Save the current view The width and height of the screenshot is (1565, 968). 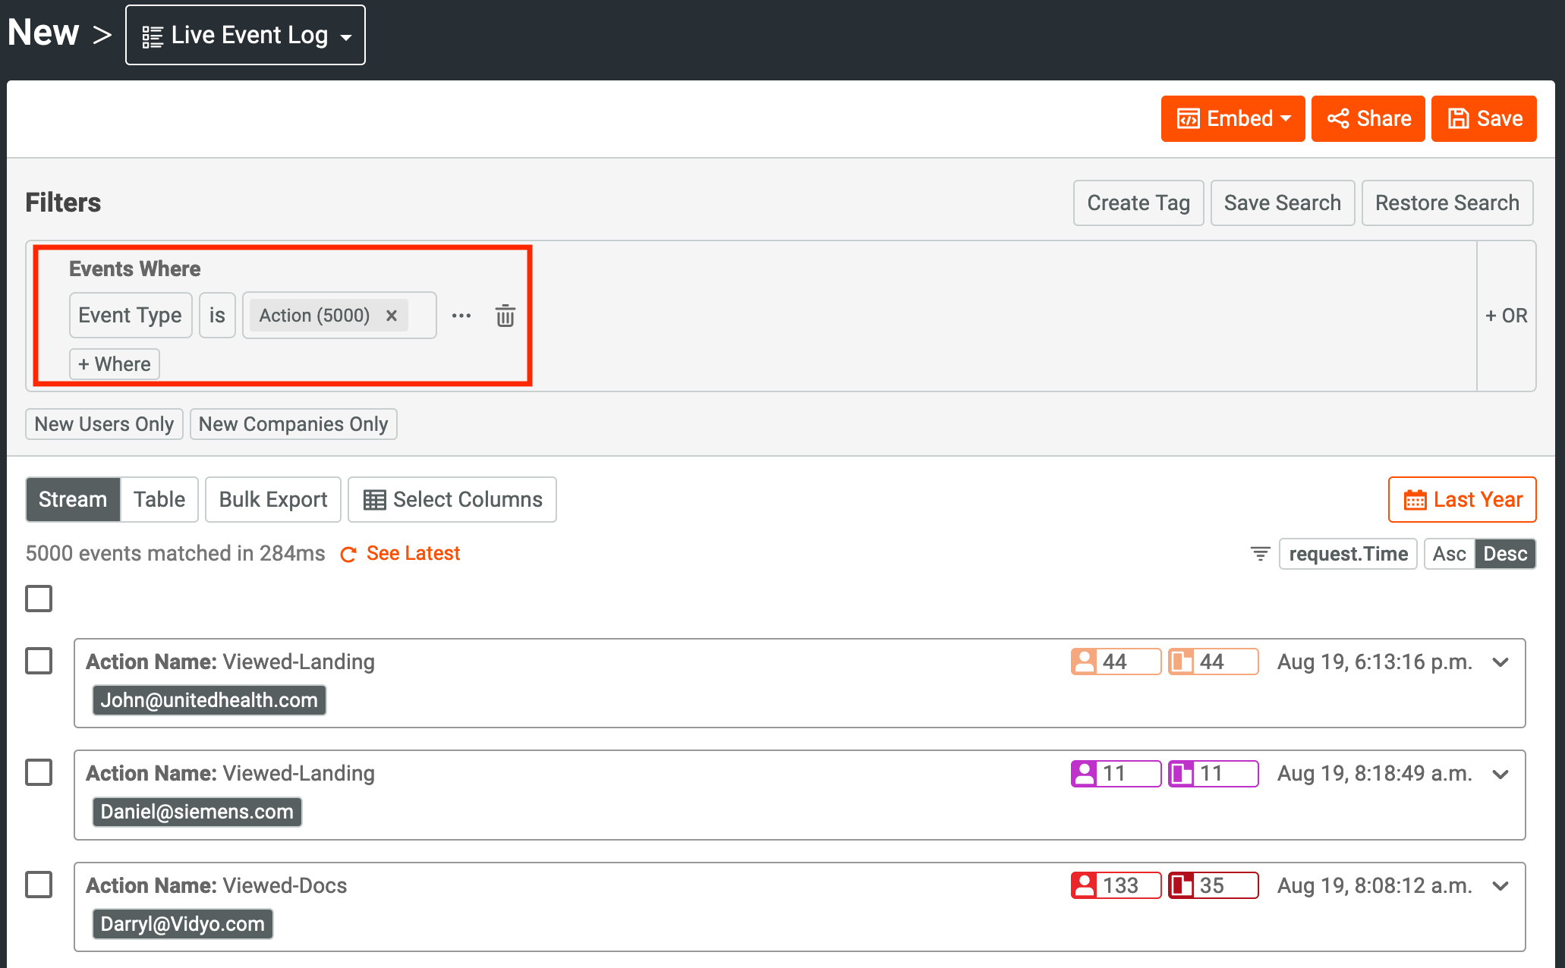[x=1482, y=118]
